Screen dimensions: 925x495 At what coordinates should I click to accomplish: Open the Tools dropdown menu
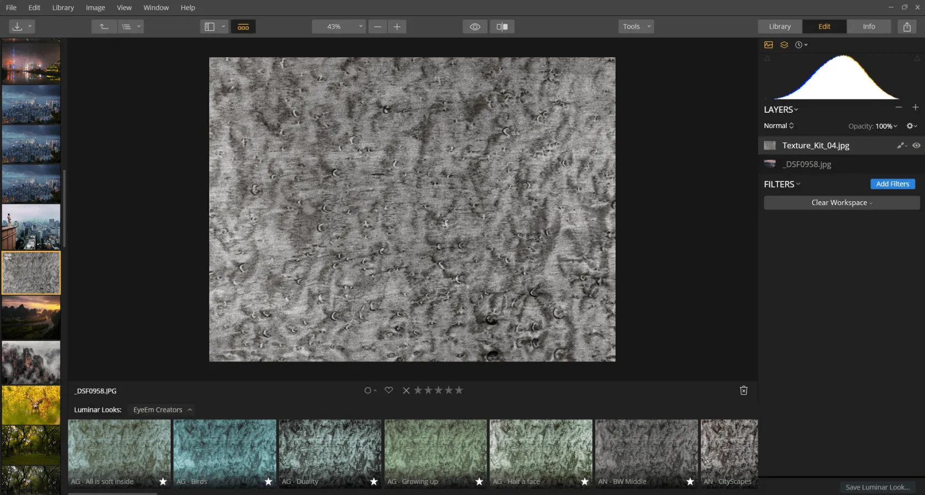(x=636, y=26)
